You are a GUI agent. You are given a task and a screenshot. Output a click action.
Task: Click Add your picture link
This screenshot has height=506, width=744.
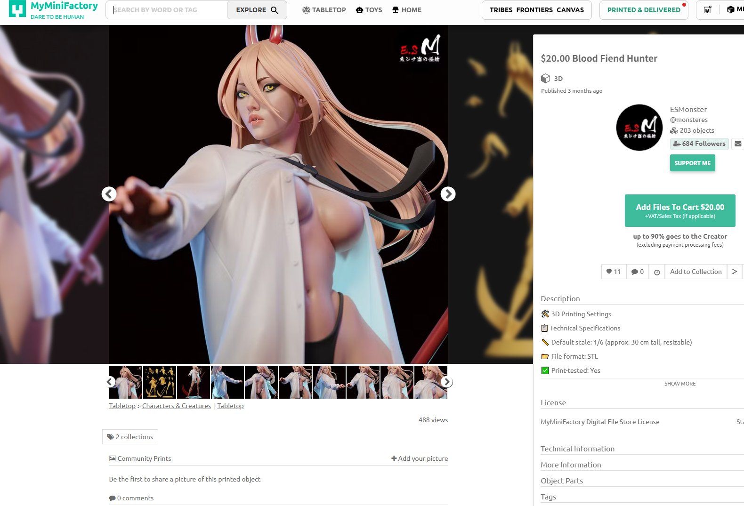coord(420,458)
